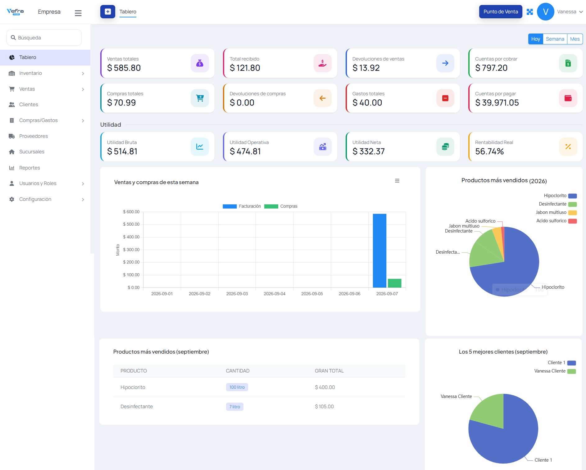Expand the Compras/Gastos sidebar menu
Image resolution: width=586 pixels, height=470 pixels.
click(x=45, y=120)
